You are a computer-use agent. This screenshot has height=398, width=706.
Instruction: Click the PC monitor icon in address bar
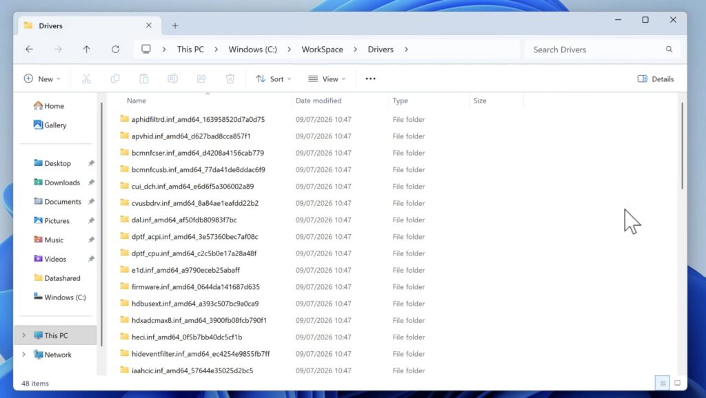point(146,49)
